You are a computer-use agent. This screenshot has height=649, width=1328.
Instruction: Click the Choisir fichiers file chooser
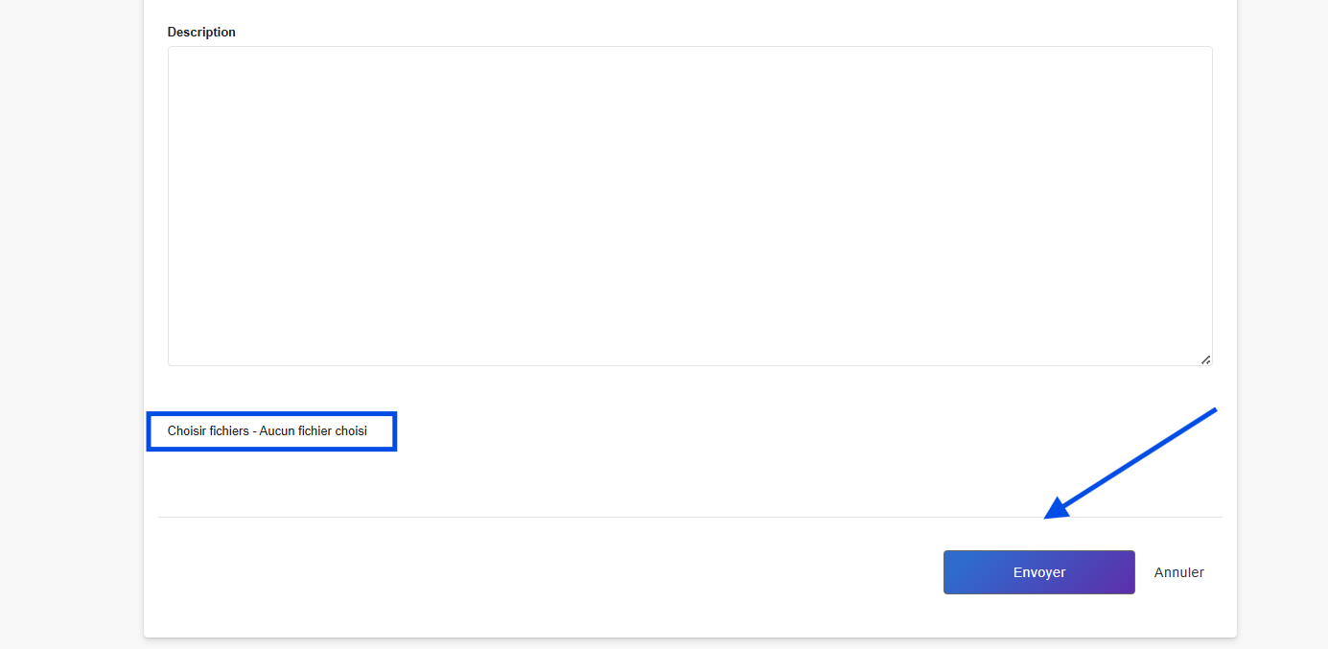(208, 431)
